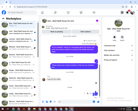
Task: Open Vanessa conversation in the list
Action: point(18,56)
